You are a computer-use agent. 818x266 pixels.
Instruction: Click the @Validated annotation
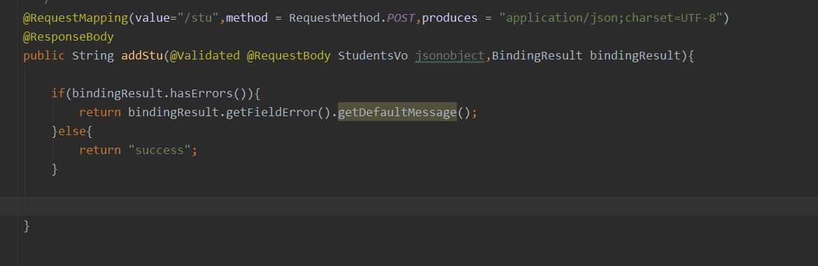(x=204, y=56)
